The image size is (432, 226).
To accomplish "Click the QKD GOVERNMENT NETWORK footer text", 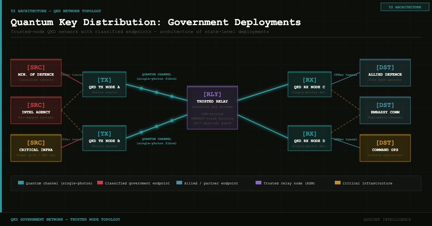I will click(66, 219).
